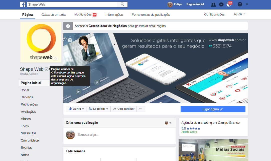Open the quick help question mark icon
The height and width of the screenshot is (161, 271).
(240, 4)
